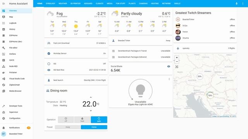Launch the File editor

click(x=16, y=48)
